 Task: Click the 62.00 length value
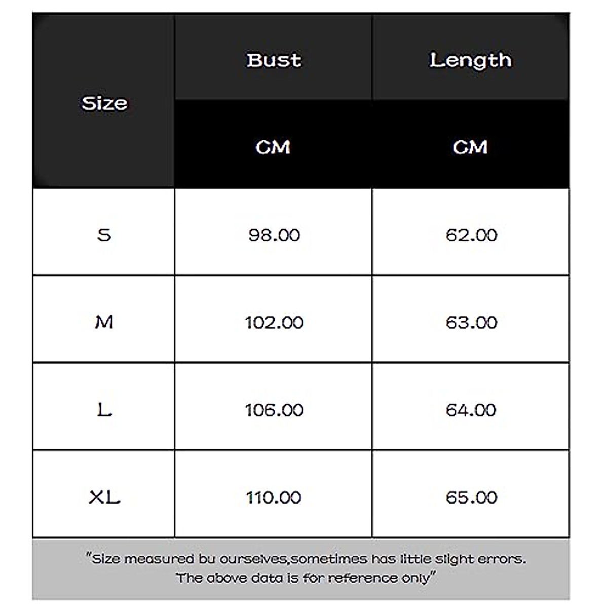click(471, 235)
